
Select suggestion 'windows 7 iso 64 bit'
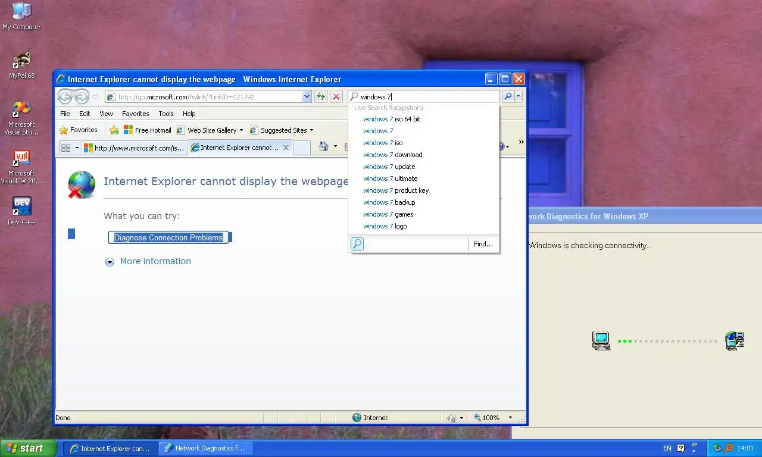pyautogui.click(x=423, y=119)
